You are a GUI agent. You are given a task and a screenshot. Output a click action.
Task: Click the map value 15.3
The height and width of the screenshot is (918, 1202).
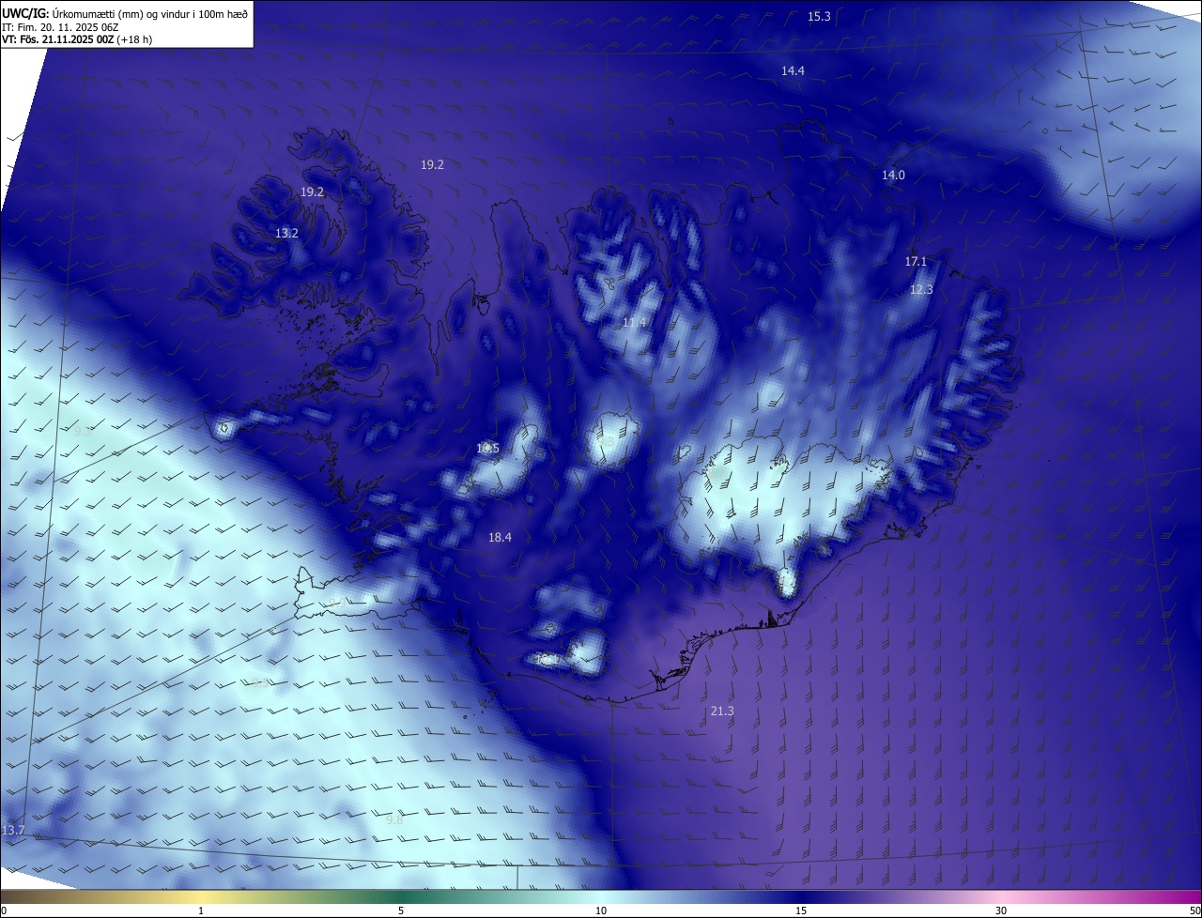(819, 17)
